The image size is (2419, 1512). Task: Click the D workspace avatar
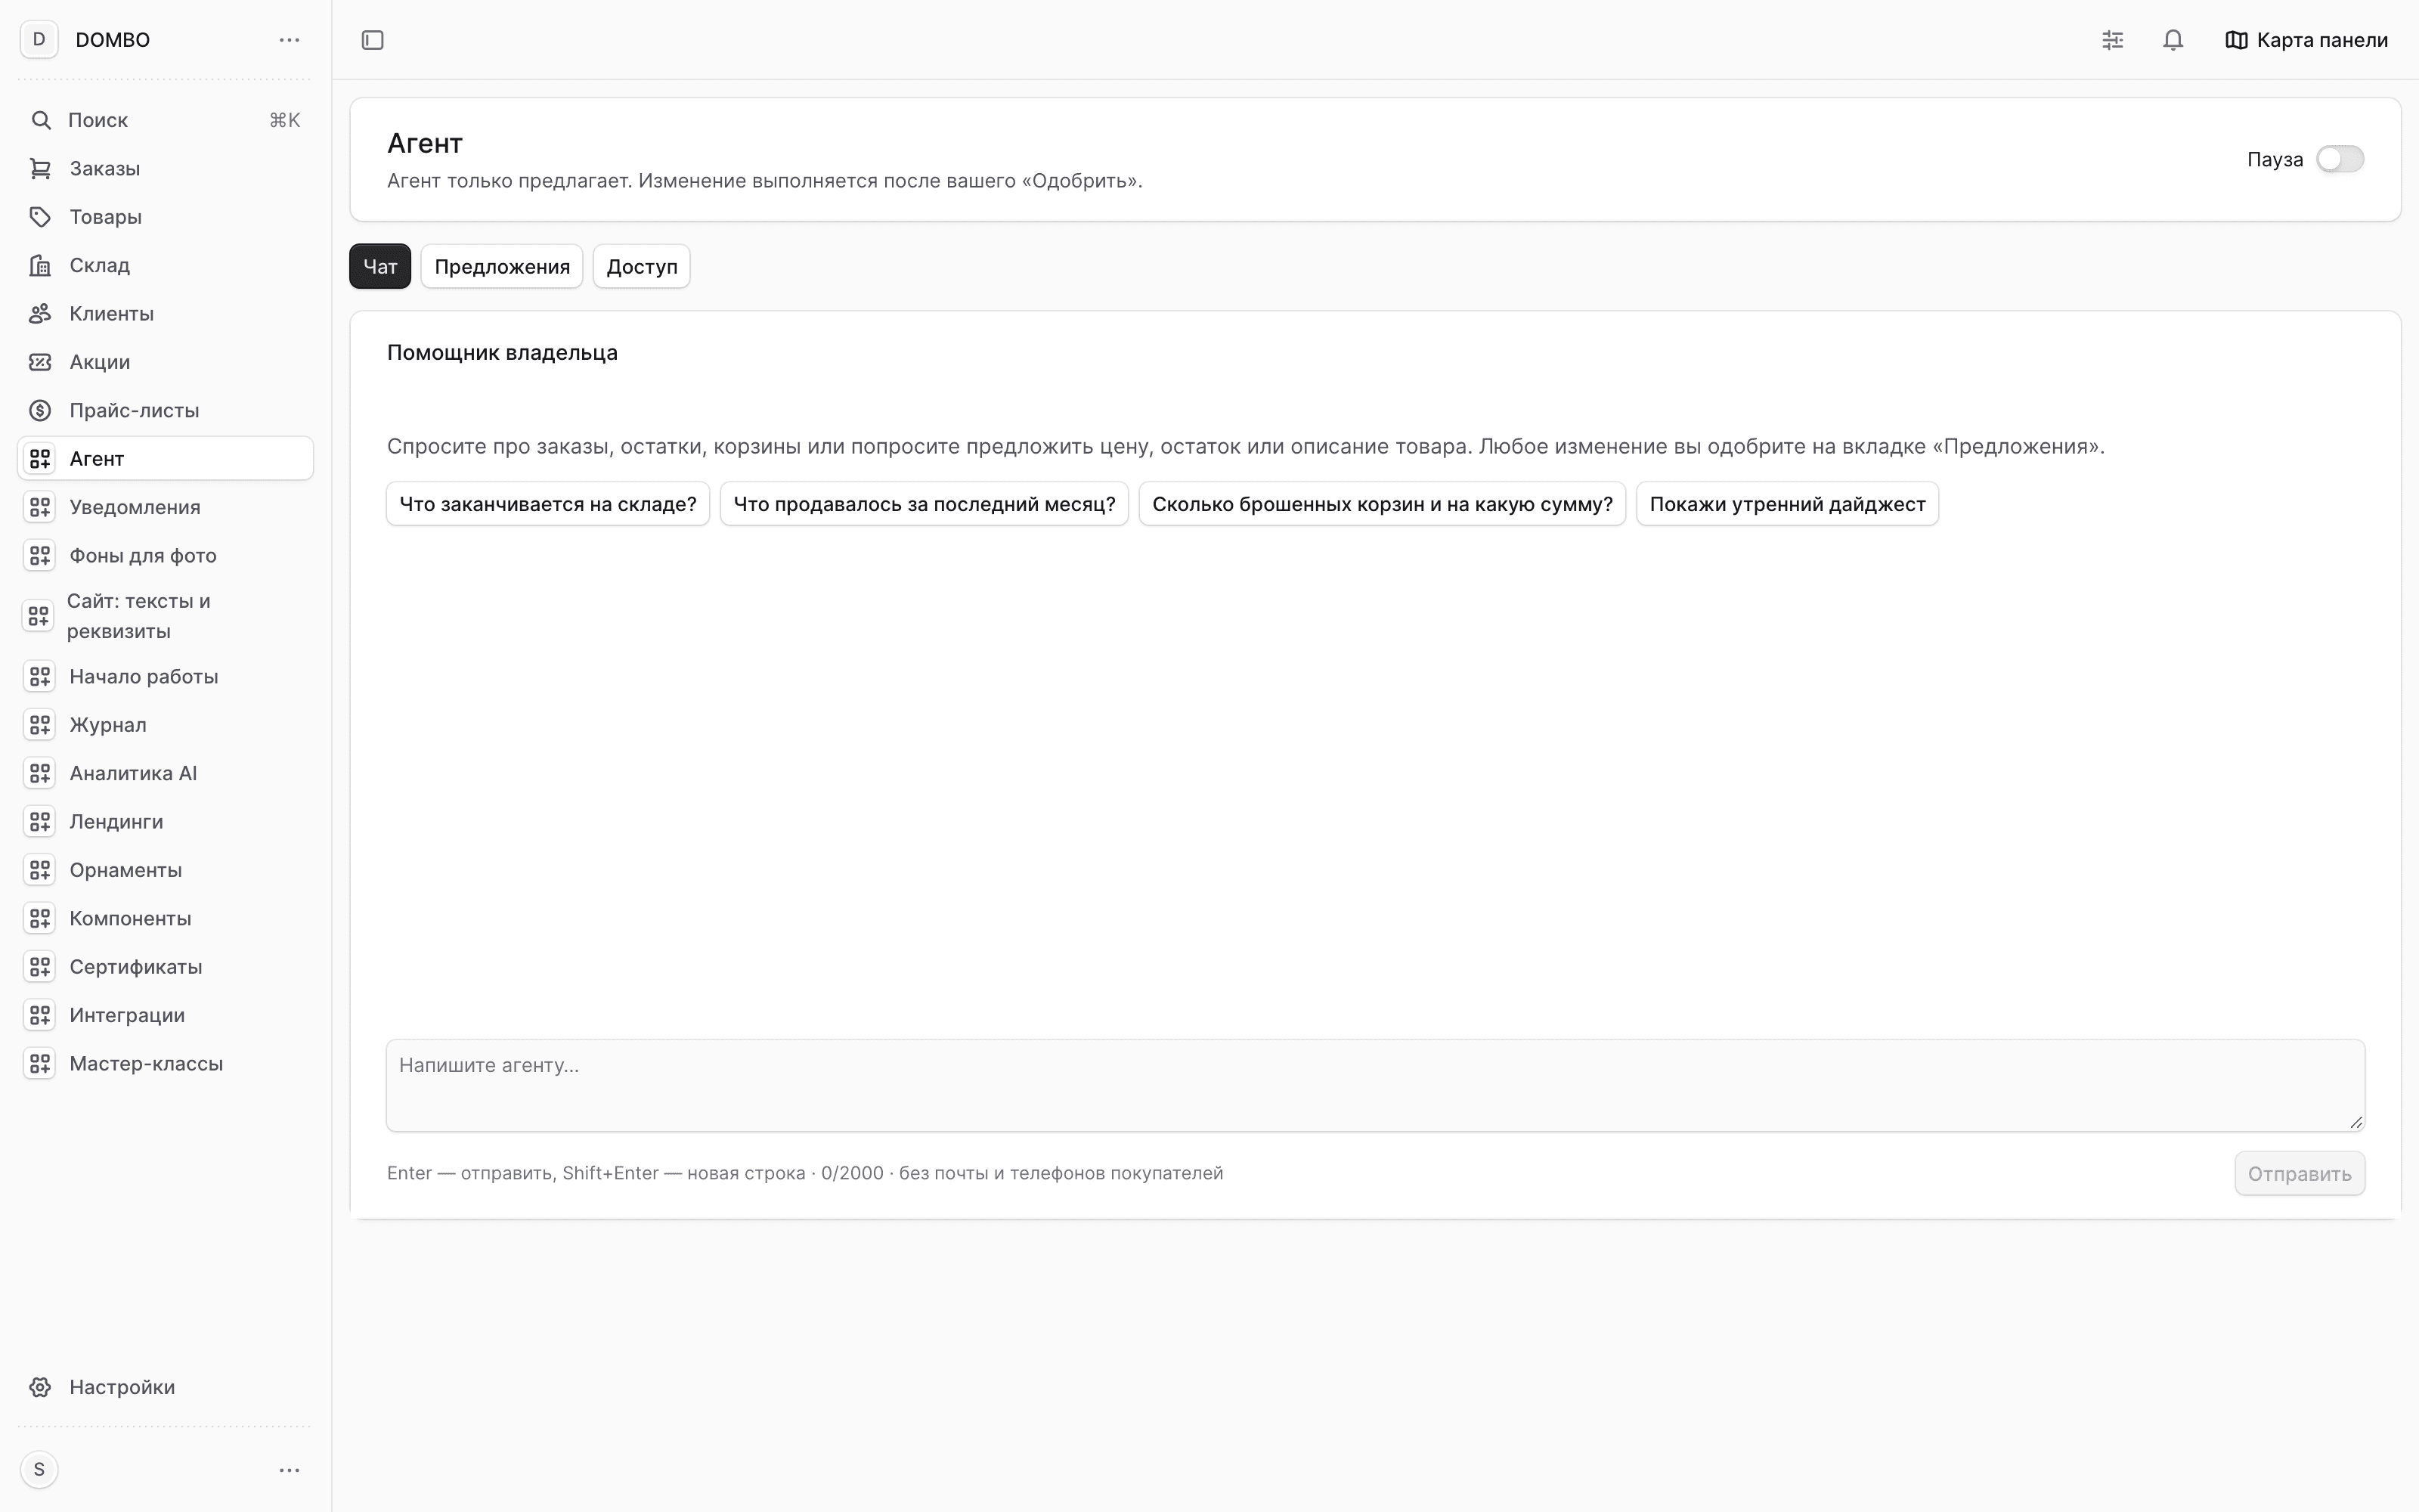tap(39, 40)
